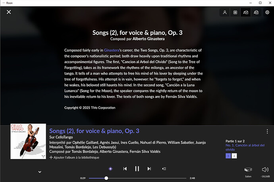Click composer Fernán Silva Valdés in credits
274x182 pixels.
145,151
